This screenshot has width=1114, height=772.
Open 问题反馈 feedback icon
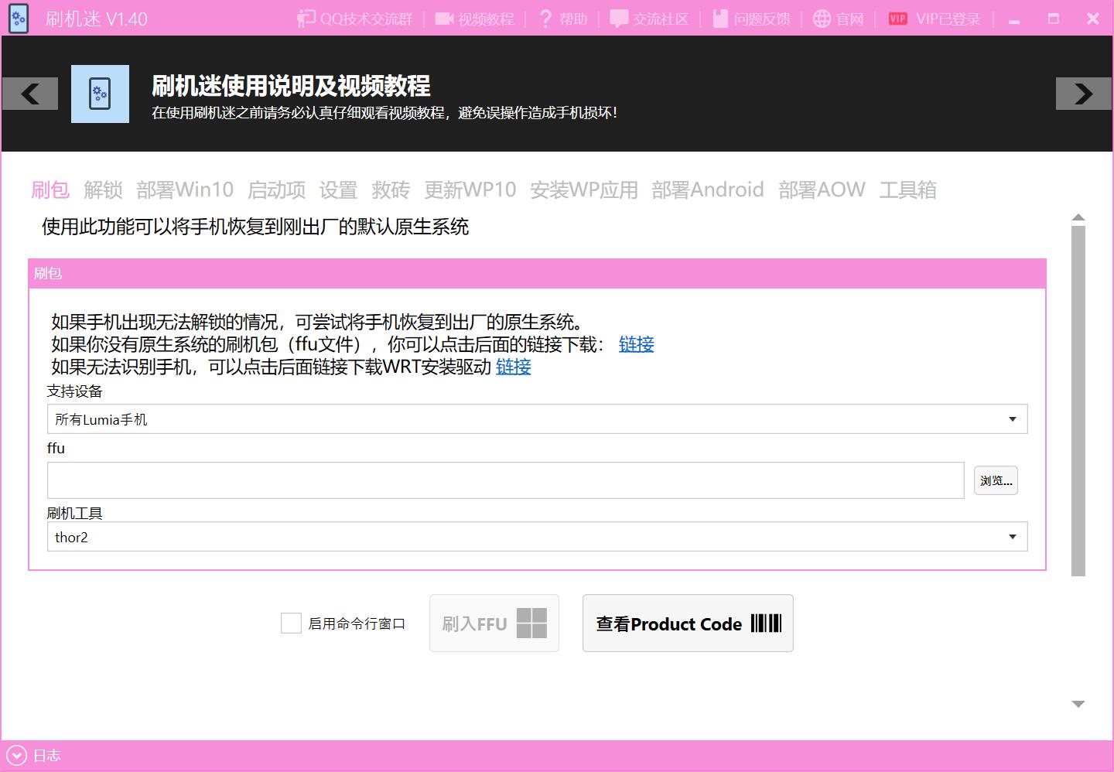click(x=720, y=19)
